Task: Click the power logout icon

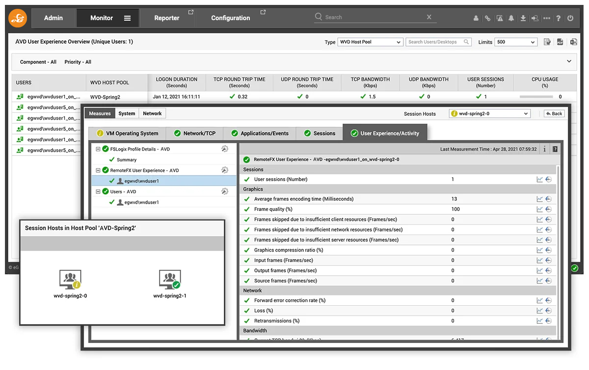Action: click(570, 18)
